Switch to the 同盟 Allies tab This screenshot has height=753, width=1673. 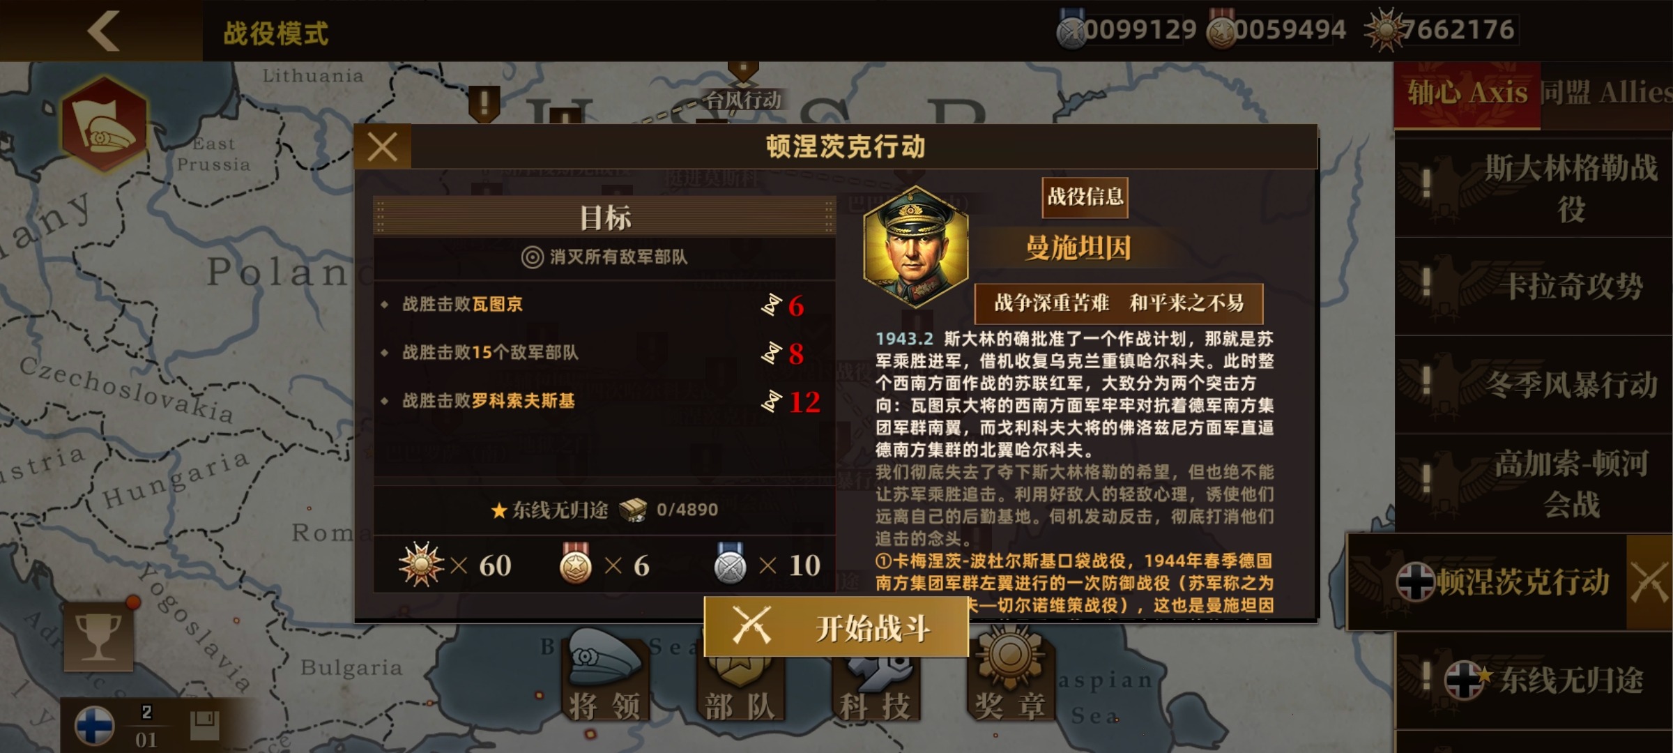point(1606,94)
